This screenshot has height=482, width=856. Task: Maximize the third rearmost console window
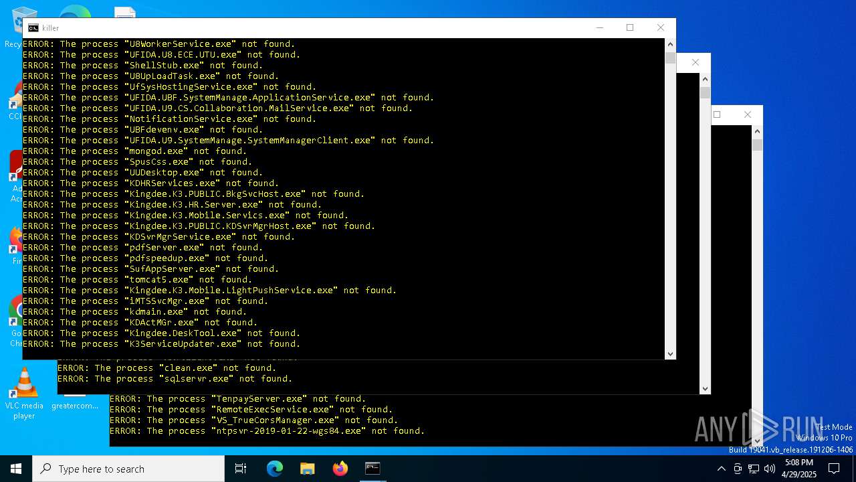click(717, 114)
